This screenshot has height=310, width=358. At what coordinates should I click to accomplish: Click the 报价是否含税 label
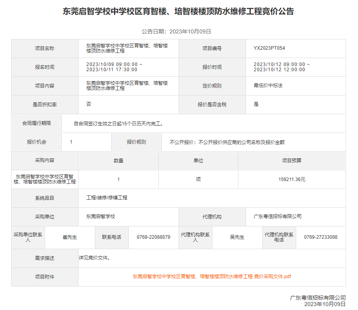pyautogui.click(x=212, y=104)
